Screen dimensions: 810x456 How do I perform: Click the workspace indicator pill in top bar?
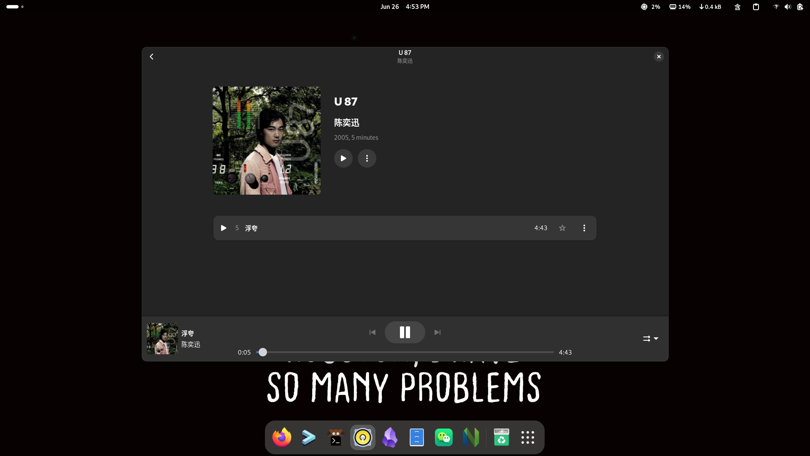pyautogui.click(x=15, y=7)
